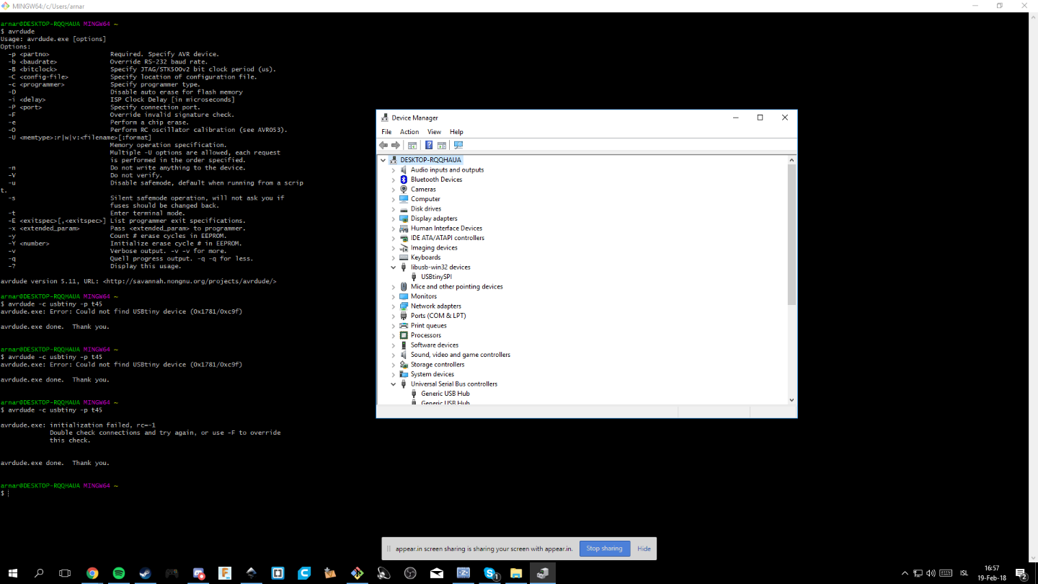Expand Human Interface Devices

(x=394, y=229)
